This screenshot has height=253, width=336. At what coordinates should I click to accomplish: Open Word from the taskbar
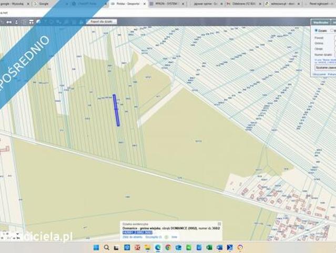pyautogui.click(x=219, y=247)
